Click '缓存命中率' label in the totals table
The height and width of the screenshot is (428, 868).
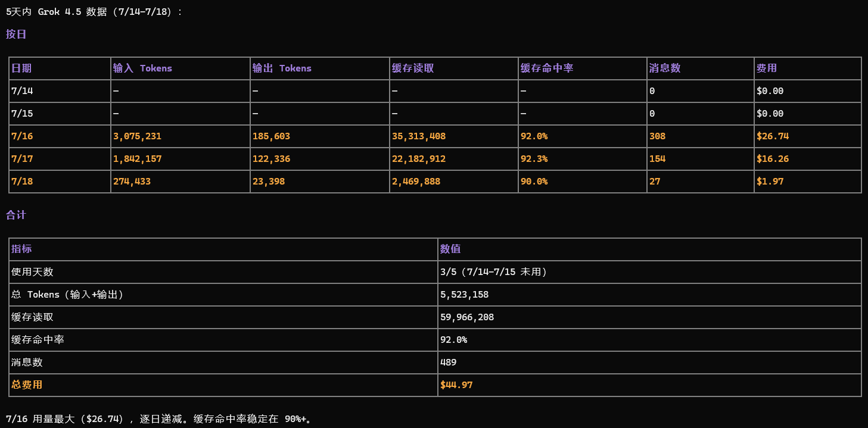tap(38, 340)
